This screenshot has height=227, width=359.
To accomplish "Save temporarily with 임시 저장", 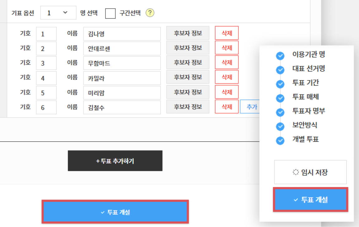I will 310,172.
